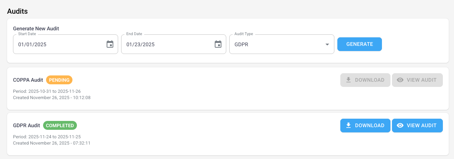Viewport: 454px width, 159px height.
Task: Select the COPPA Audit card title
Action: (x=28, y=80)
